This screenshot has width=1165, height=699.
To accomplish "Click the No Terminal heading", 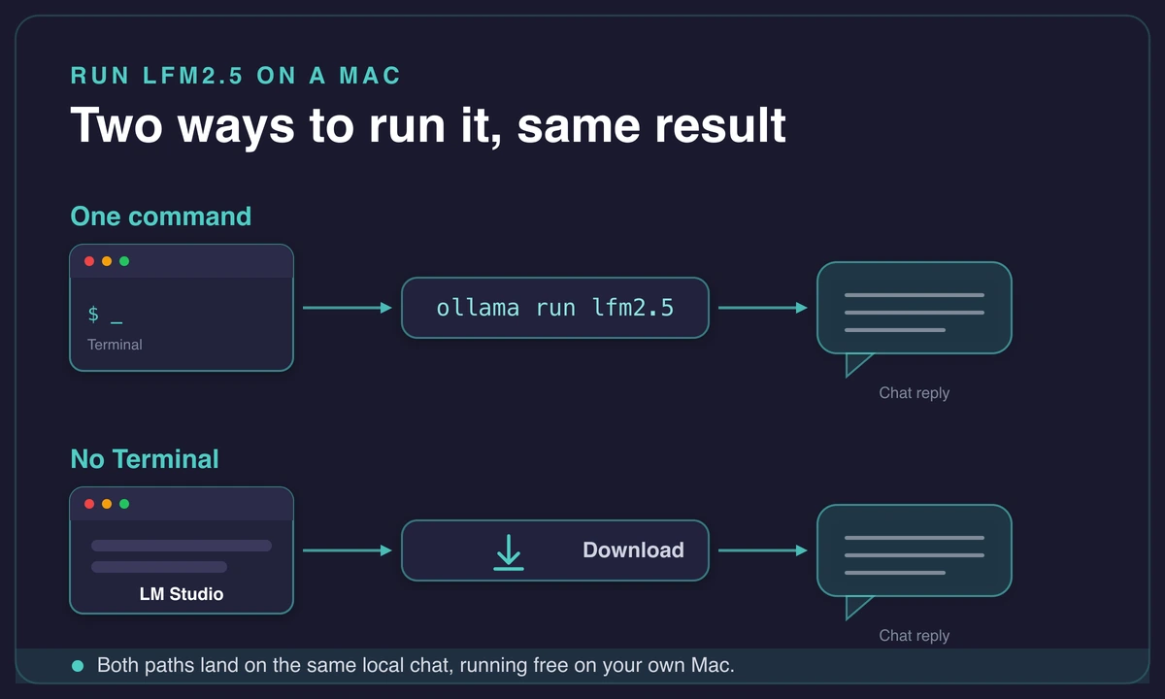I will tap(145, 458).
